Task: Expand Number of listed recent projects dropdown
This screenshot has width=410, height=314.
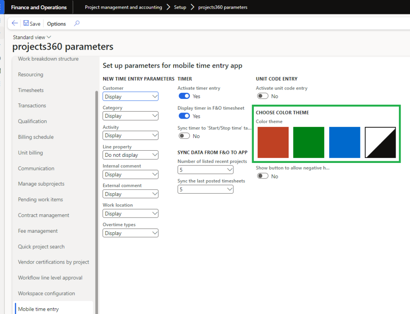Action: coord(205,170)
